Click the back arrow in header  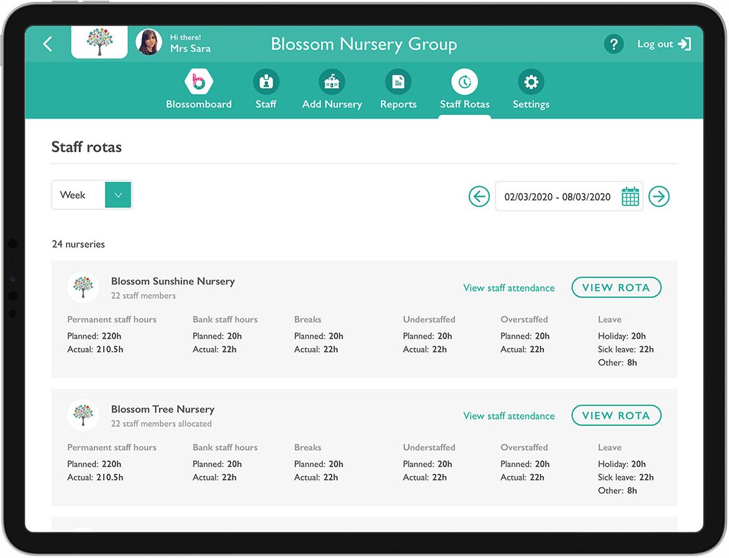(x=47, y=44)
